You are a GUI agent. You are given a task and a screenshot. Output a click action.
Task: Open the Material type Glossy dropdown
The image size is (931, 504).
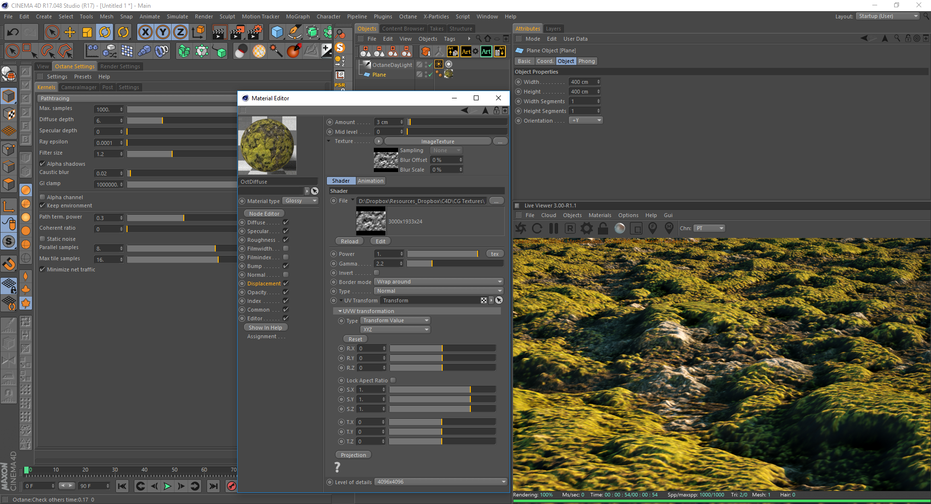301,201
